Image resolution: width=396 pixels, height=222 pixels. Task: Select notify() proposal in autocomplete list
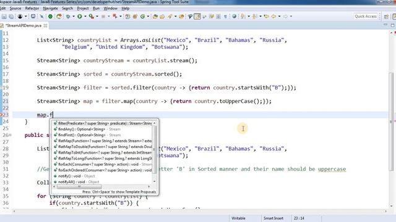point(103,176)
